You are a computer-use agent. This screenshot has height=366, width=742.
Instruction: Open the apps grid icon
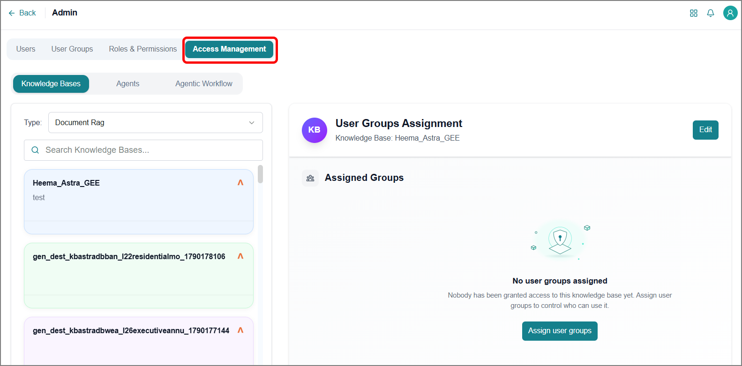[694, 13]
